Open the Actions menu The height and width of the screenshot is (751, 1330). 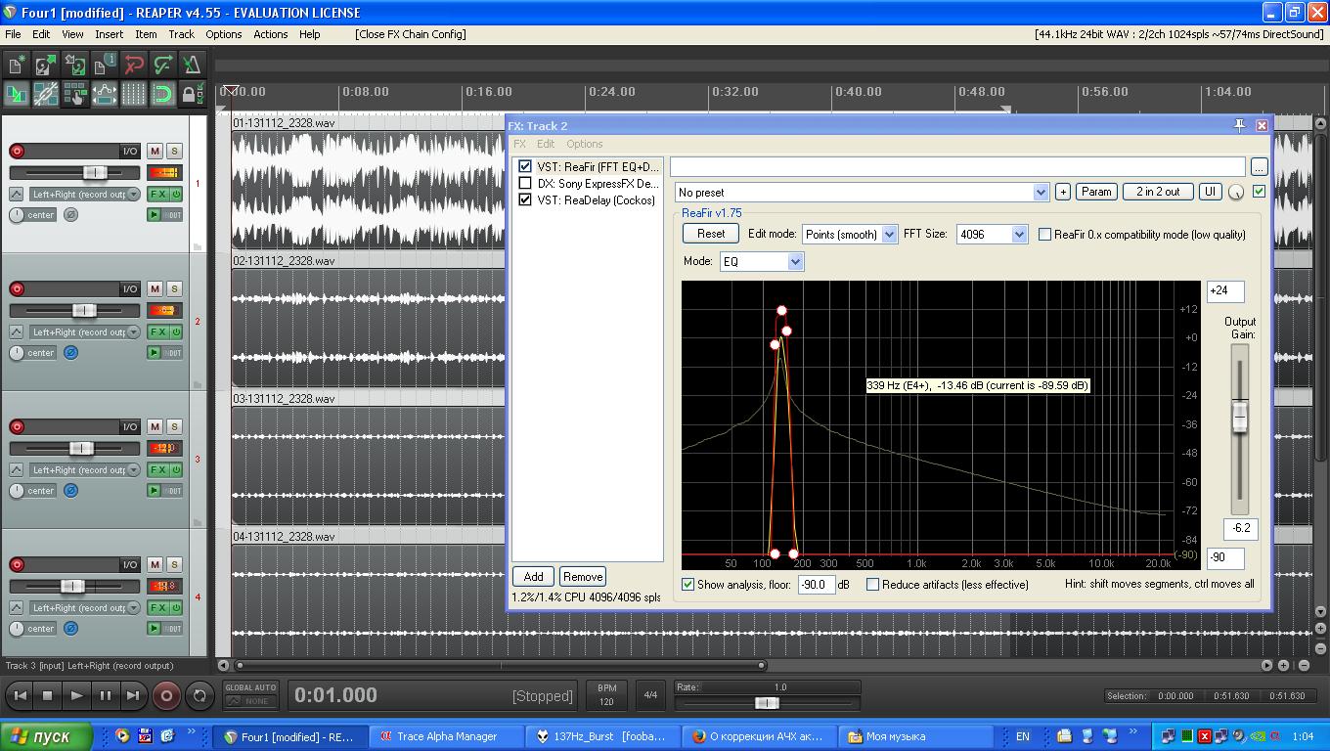[271, 33]
